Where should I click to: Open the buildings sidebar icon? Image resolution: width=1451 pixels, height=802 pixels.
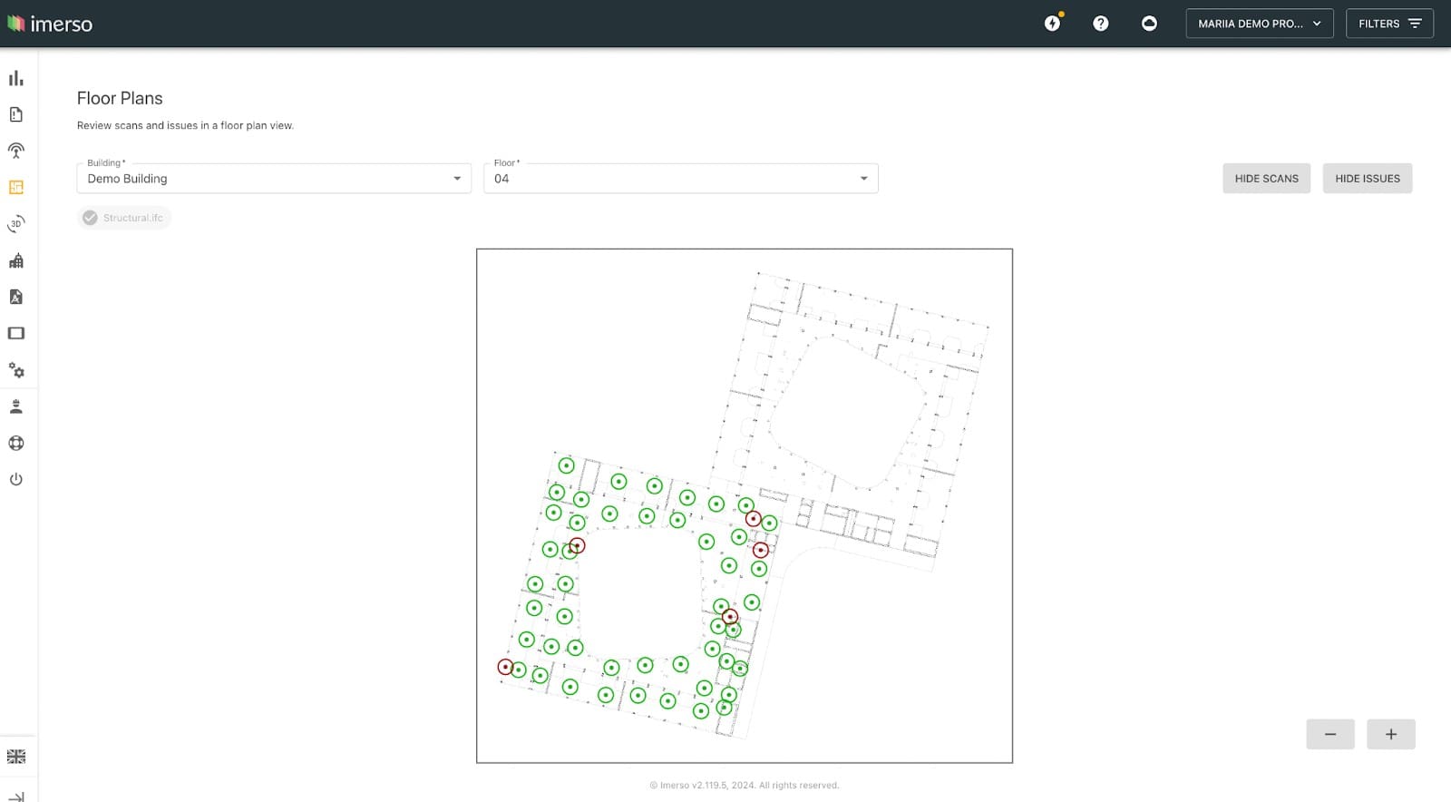(15, 261)
